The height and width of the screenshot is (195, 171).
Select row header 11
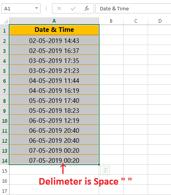(5, 130)
